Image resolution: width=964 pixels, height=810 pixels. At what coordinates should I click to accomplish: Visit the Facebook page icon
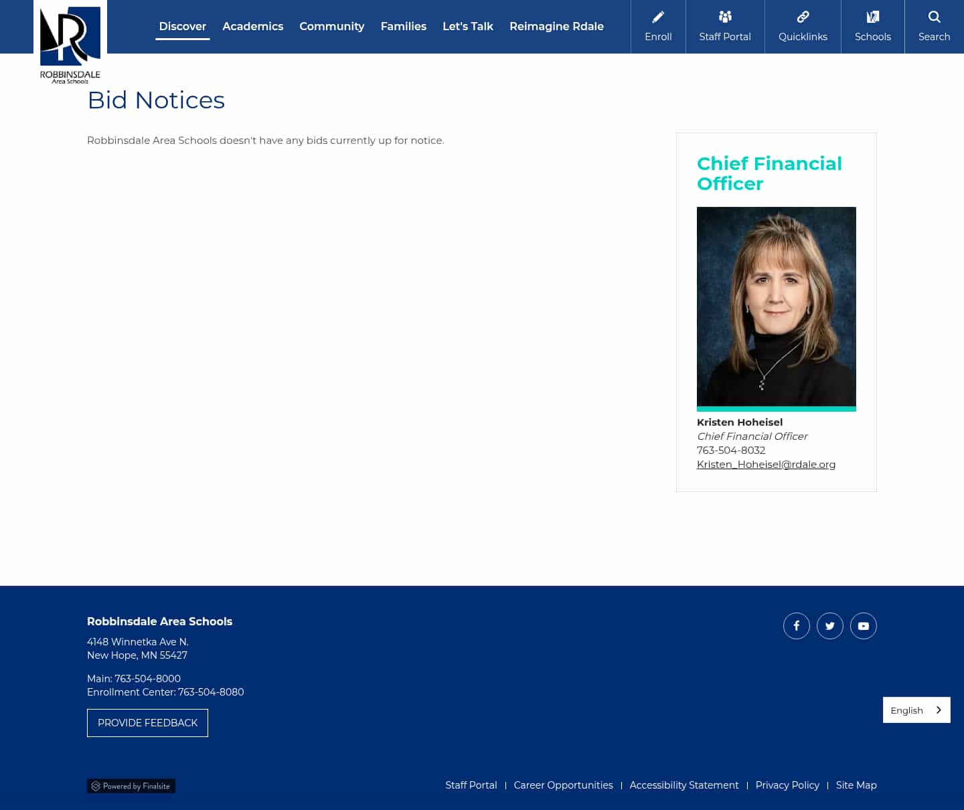797,626
